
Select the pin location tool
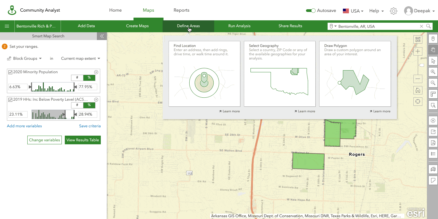tap(433, 39)
